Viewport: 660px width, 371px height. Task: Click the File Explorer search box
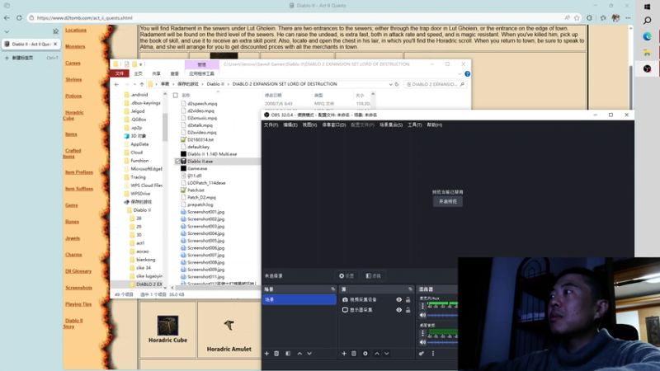(435, 84)
